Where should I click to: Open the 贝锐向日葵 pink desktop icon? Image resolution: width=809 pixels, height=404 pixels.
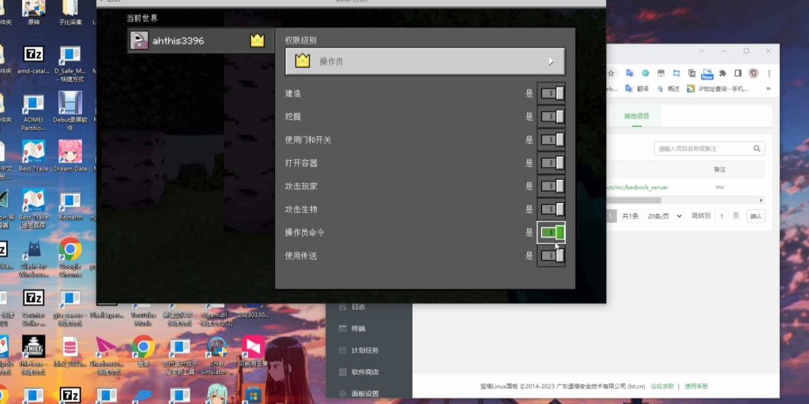254,350
